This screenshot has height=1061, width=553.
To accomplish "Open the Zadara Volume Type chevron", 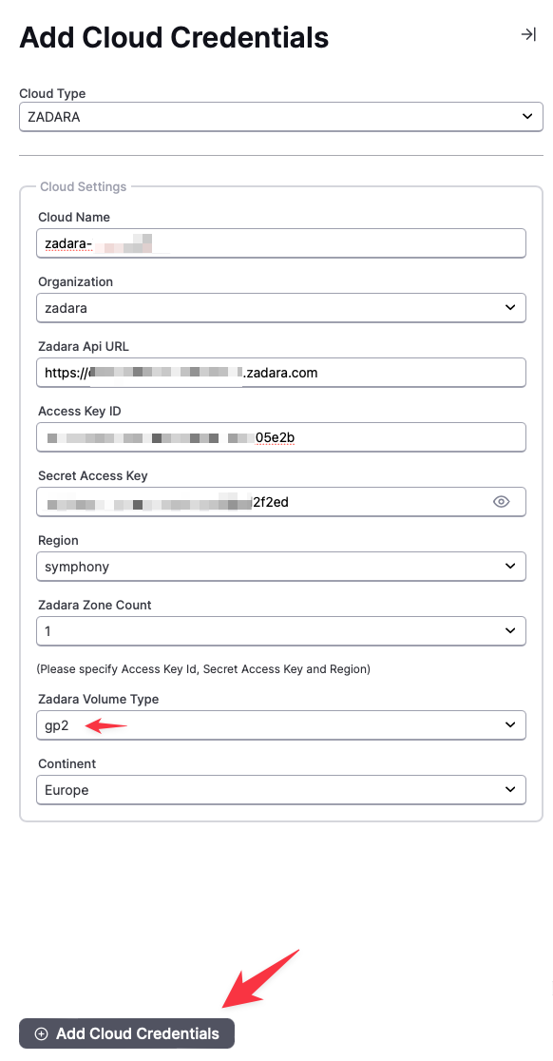I will [510, 725].
